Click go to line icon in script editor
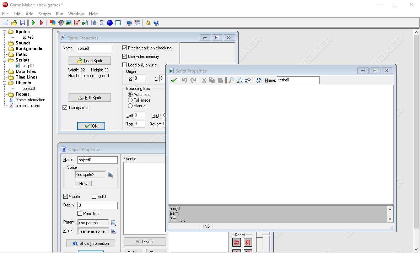 [248, 80]
